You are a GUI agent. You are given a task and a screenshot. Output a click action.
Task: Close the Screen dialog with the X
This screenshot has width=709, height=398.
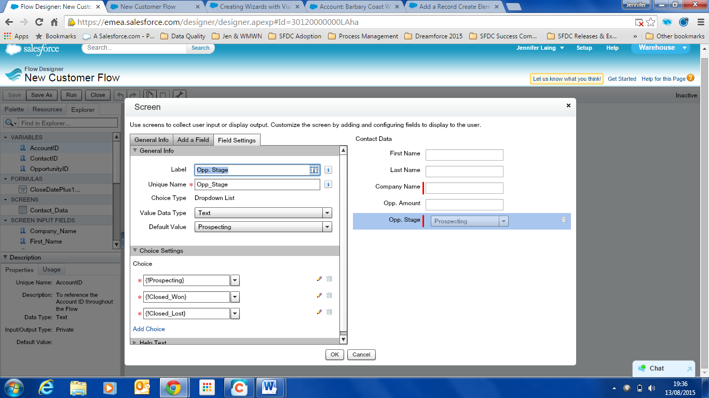click(568, 105)
